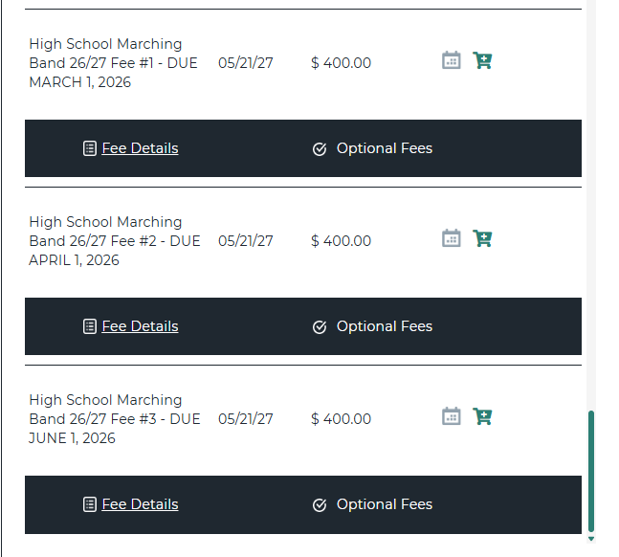Open Fee Details for Marching Band Fee #2
Image resolution: width=619 pixels, height=557 pixels.
pyautogui.click(x=140, y=326)
